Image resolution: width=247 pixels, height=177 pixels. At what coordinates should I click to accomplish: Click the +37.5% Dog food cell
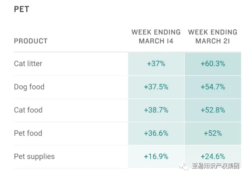click(156, 87)
